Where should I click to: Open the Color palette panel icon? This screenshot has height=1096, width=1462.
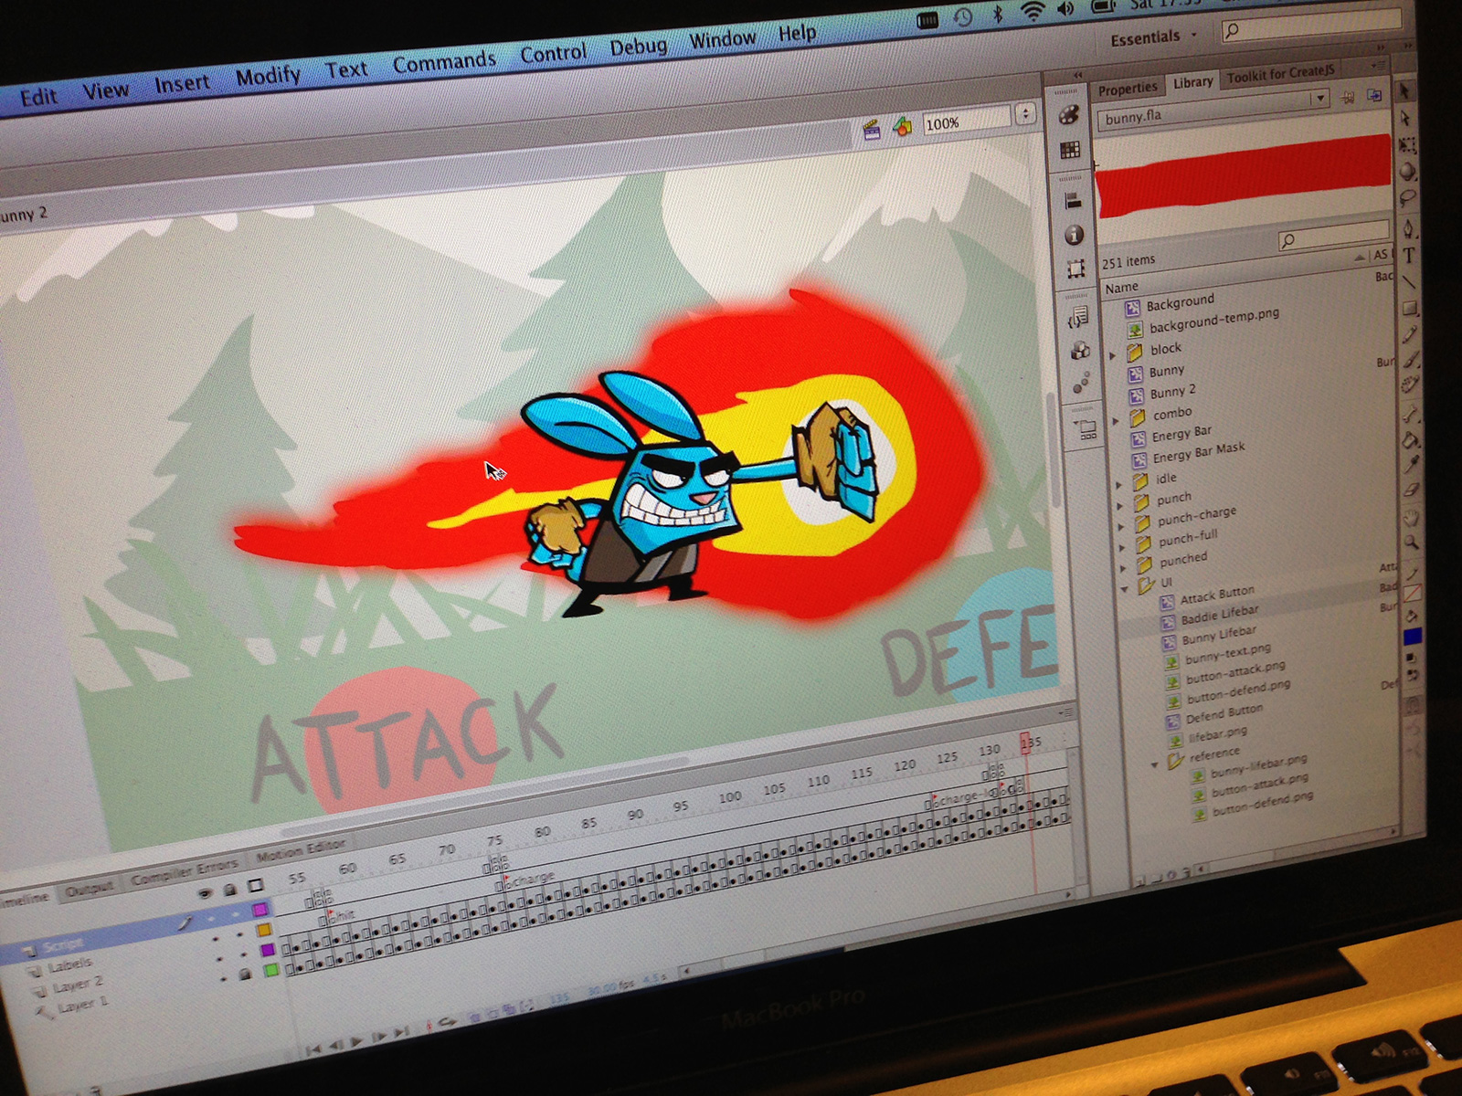(1068, 115)
